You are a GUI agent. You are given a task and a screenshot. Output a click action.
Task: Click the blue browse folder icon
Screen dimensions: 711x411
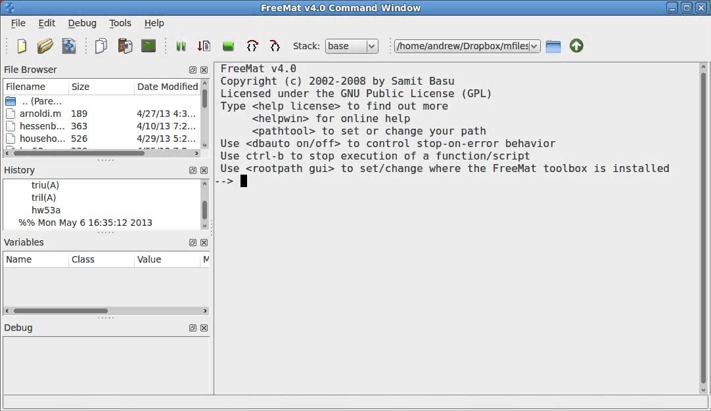(x=553, y=46)
